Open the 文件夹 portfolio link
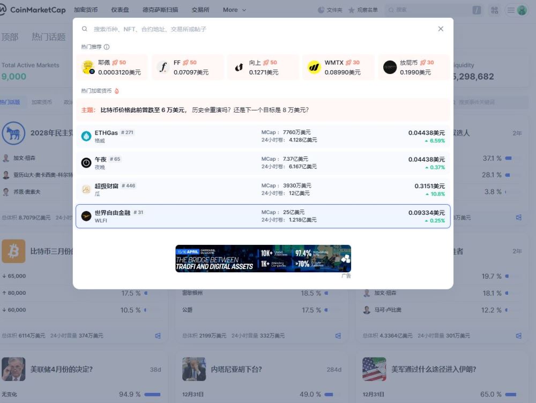 [330, 10]
